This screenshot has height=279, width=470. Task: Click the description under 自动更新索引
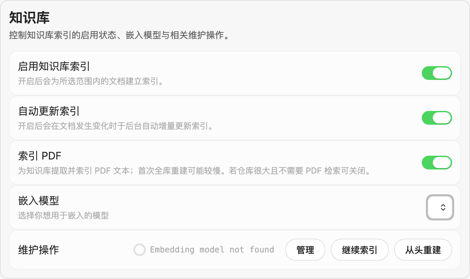pos(115,126)
